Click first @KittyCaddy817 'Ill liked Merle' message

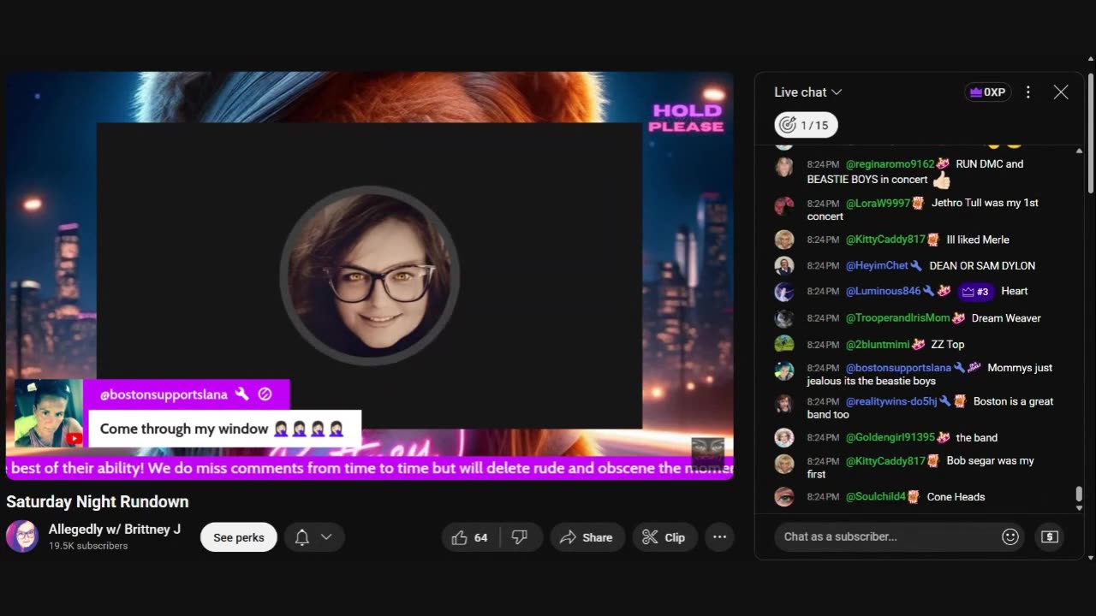coord(978,240)
